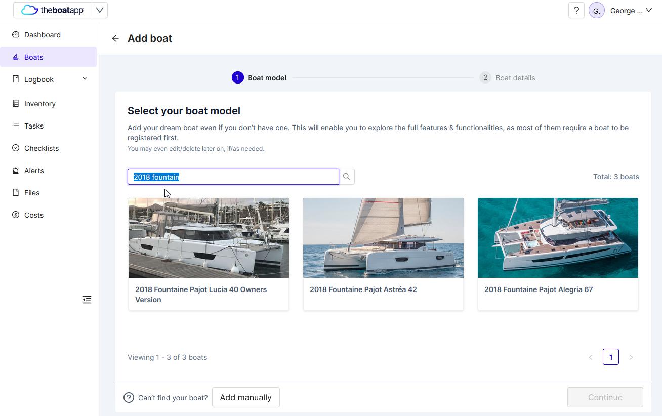The width and height of the screenshot is (662, 416).
Task: Go to the previous results page arrow
Action: click(x=591, y=357)
